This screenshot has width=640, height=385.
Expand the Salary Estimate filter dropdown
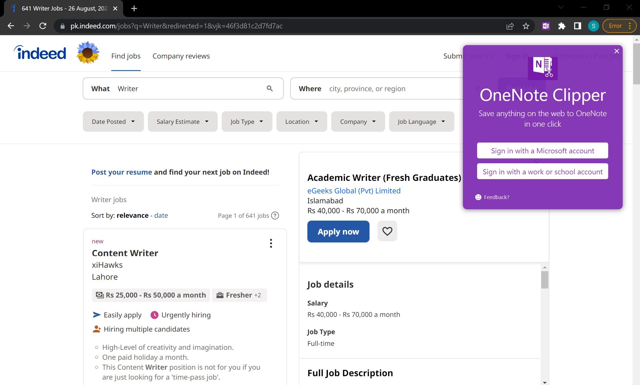[x=182, y=122]
